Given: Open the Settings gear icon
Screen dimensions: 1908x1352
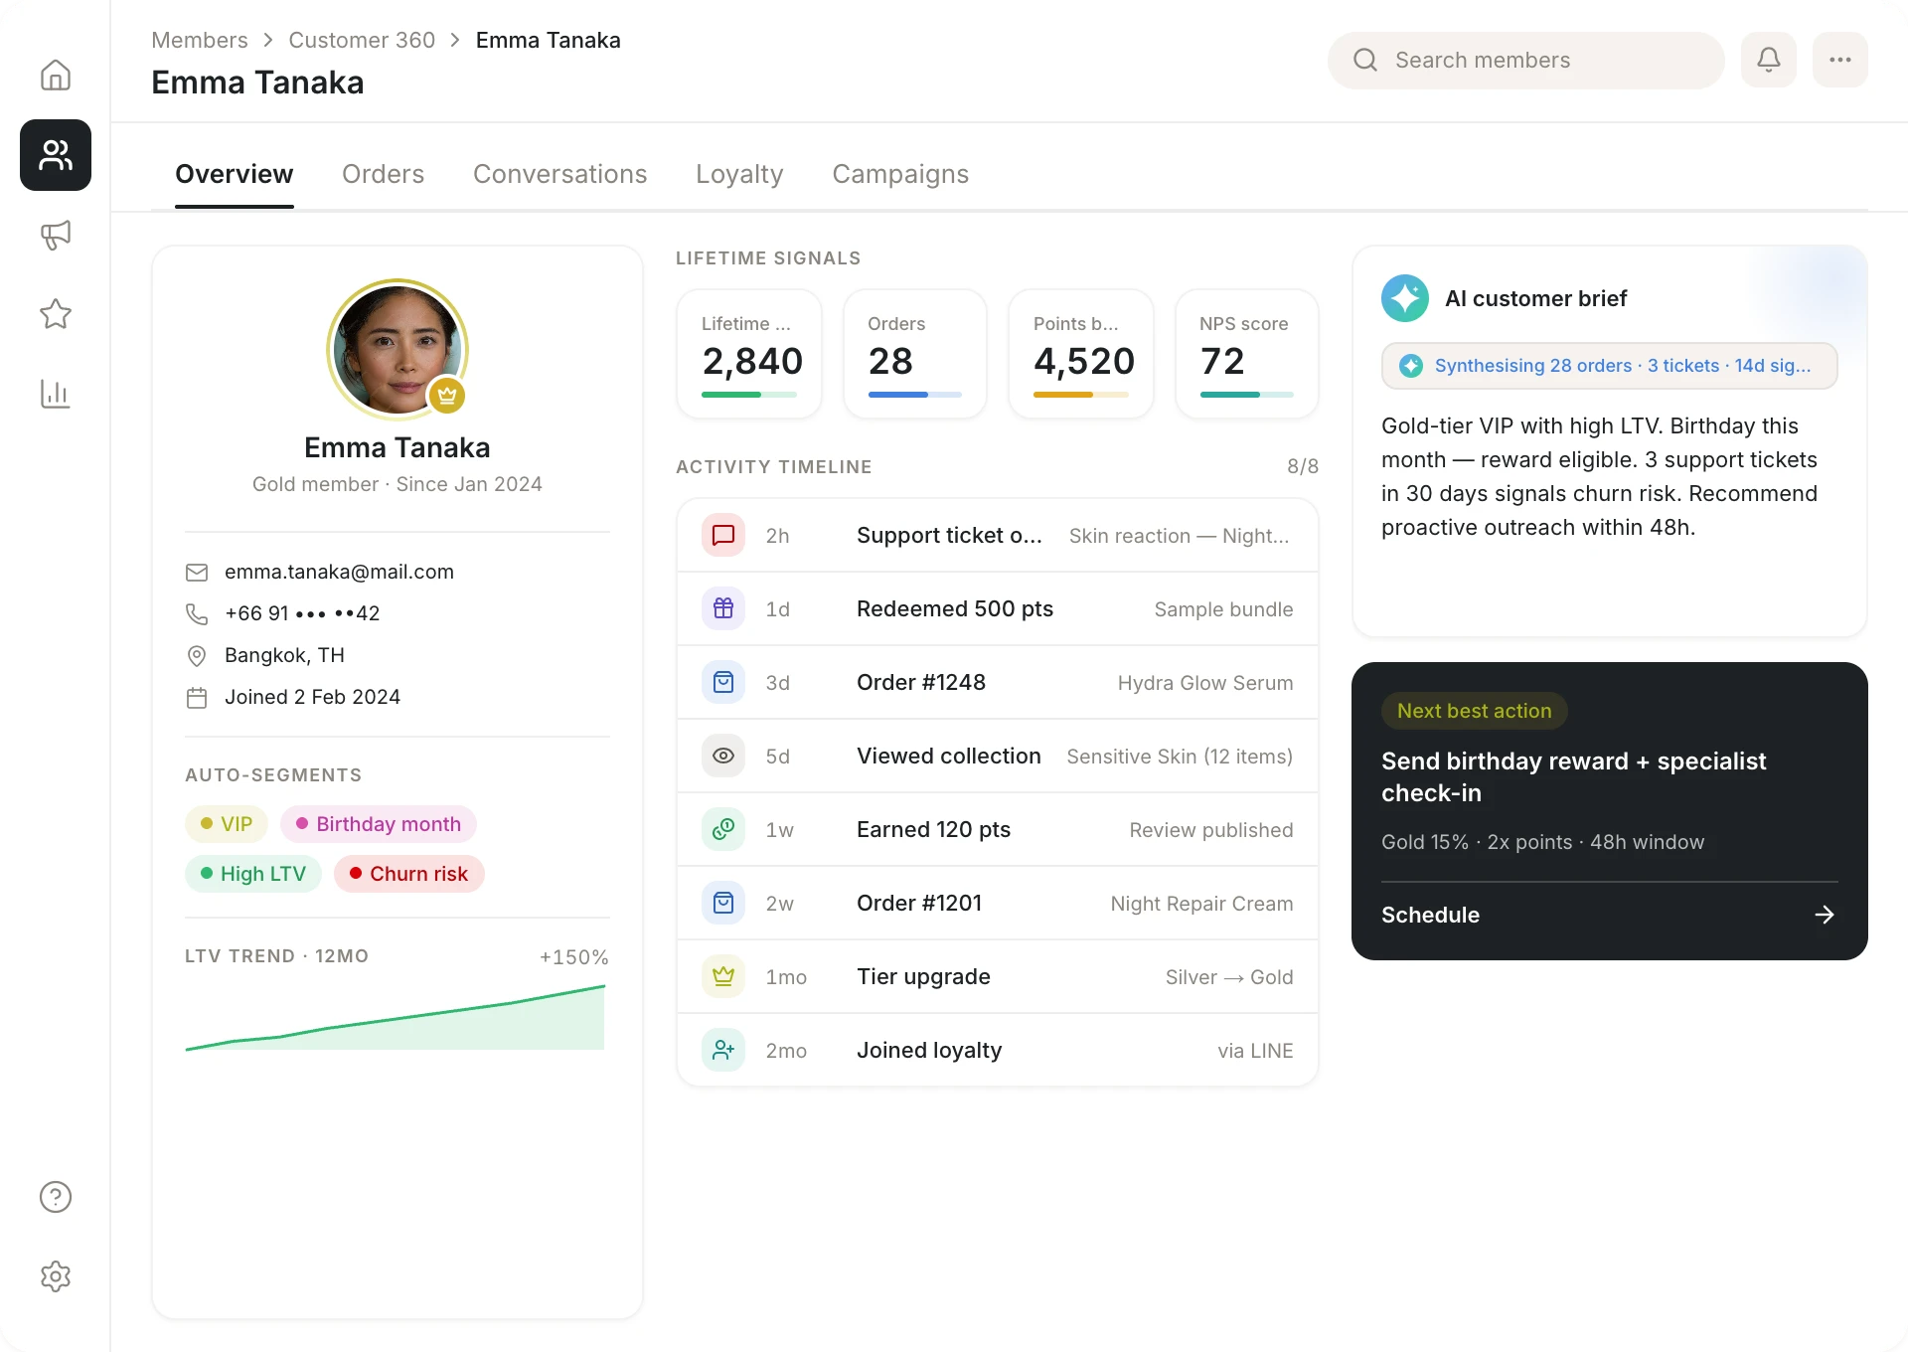Looking at the screenshot, I should click(x=56, y=1276).
